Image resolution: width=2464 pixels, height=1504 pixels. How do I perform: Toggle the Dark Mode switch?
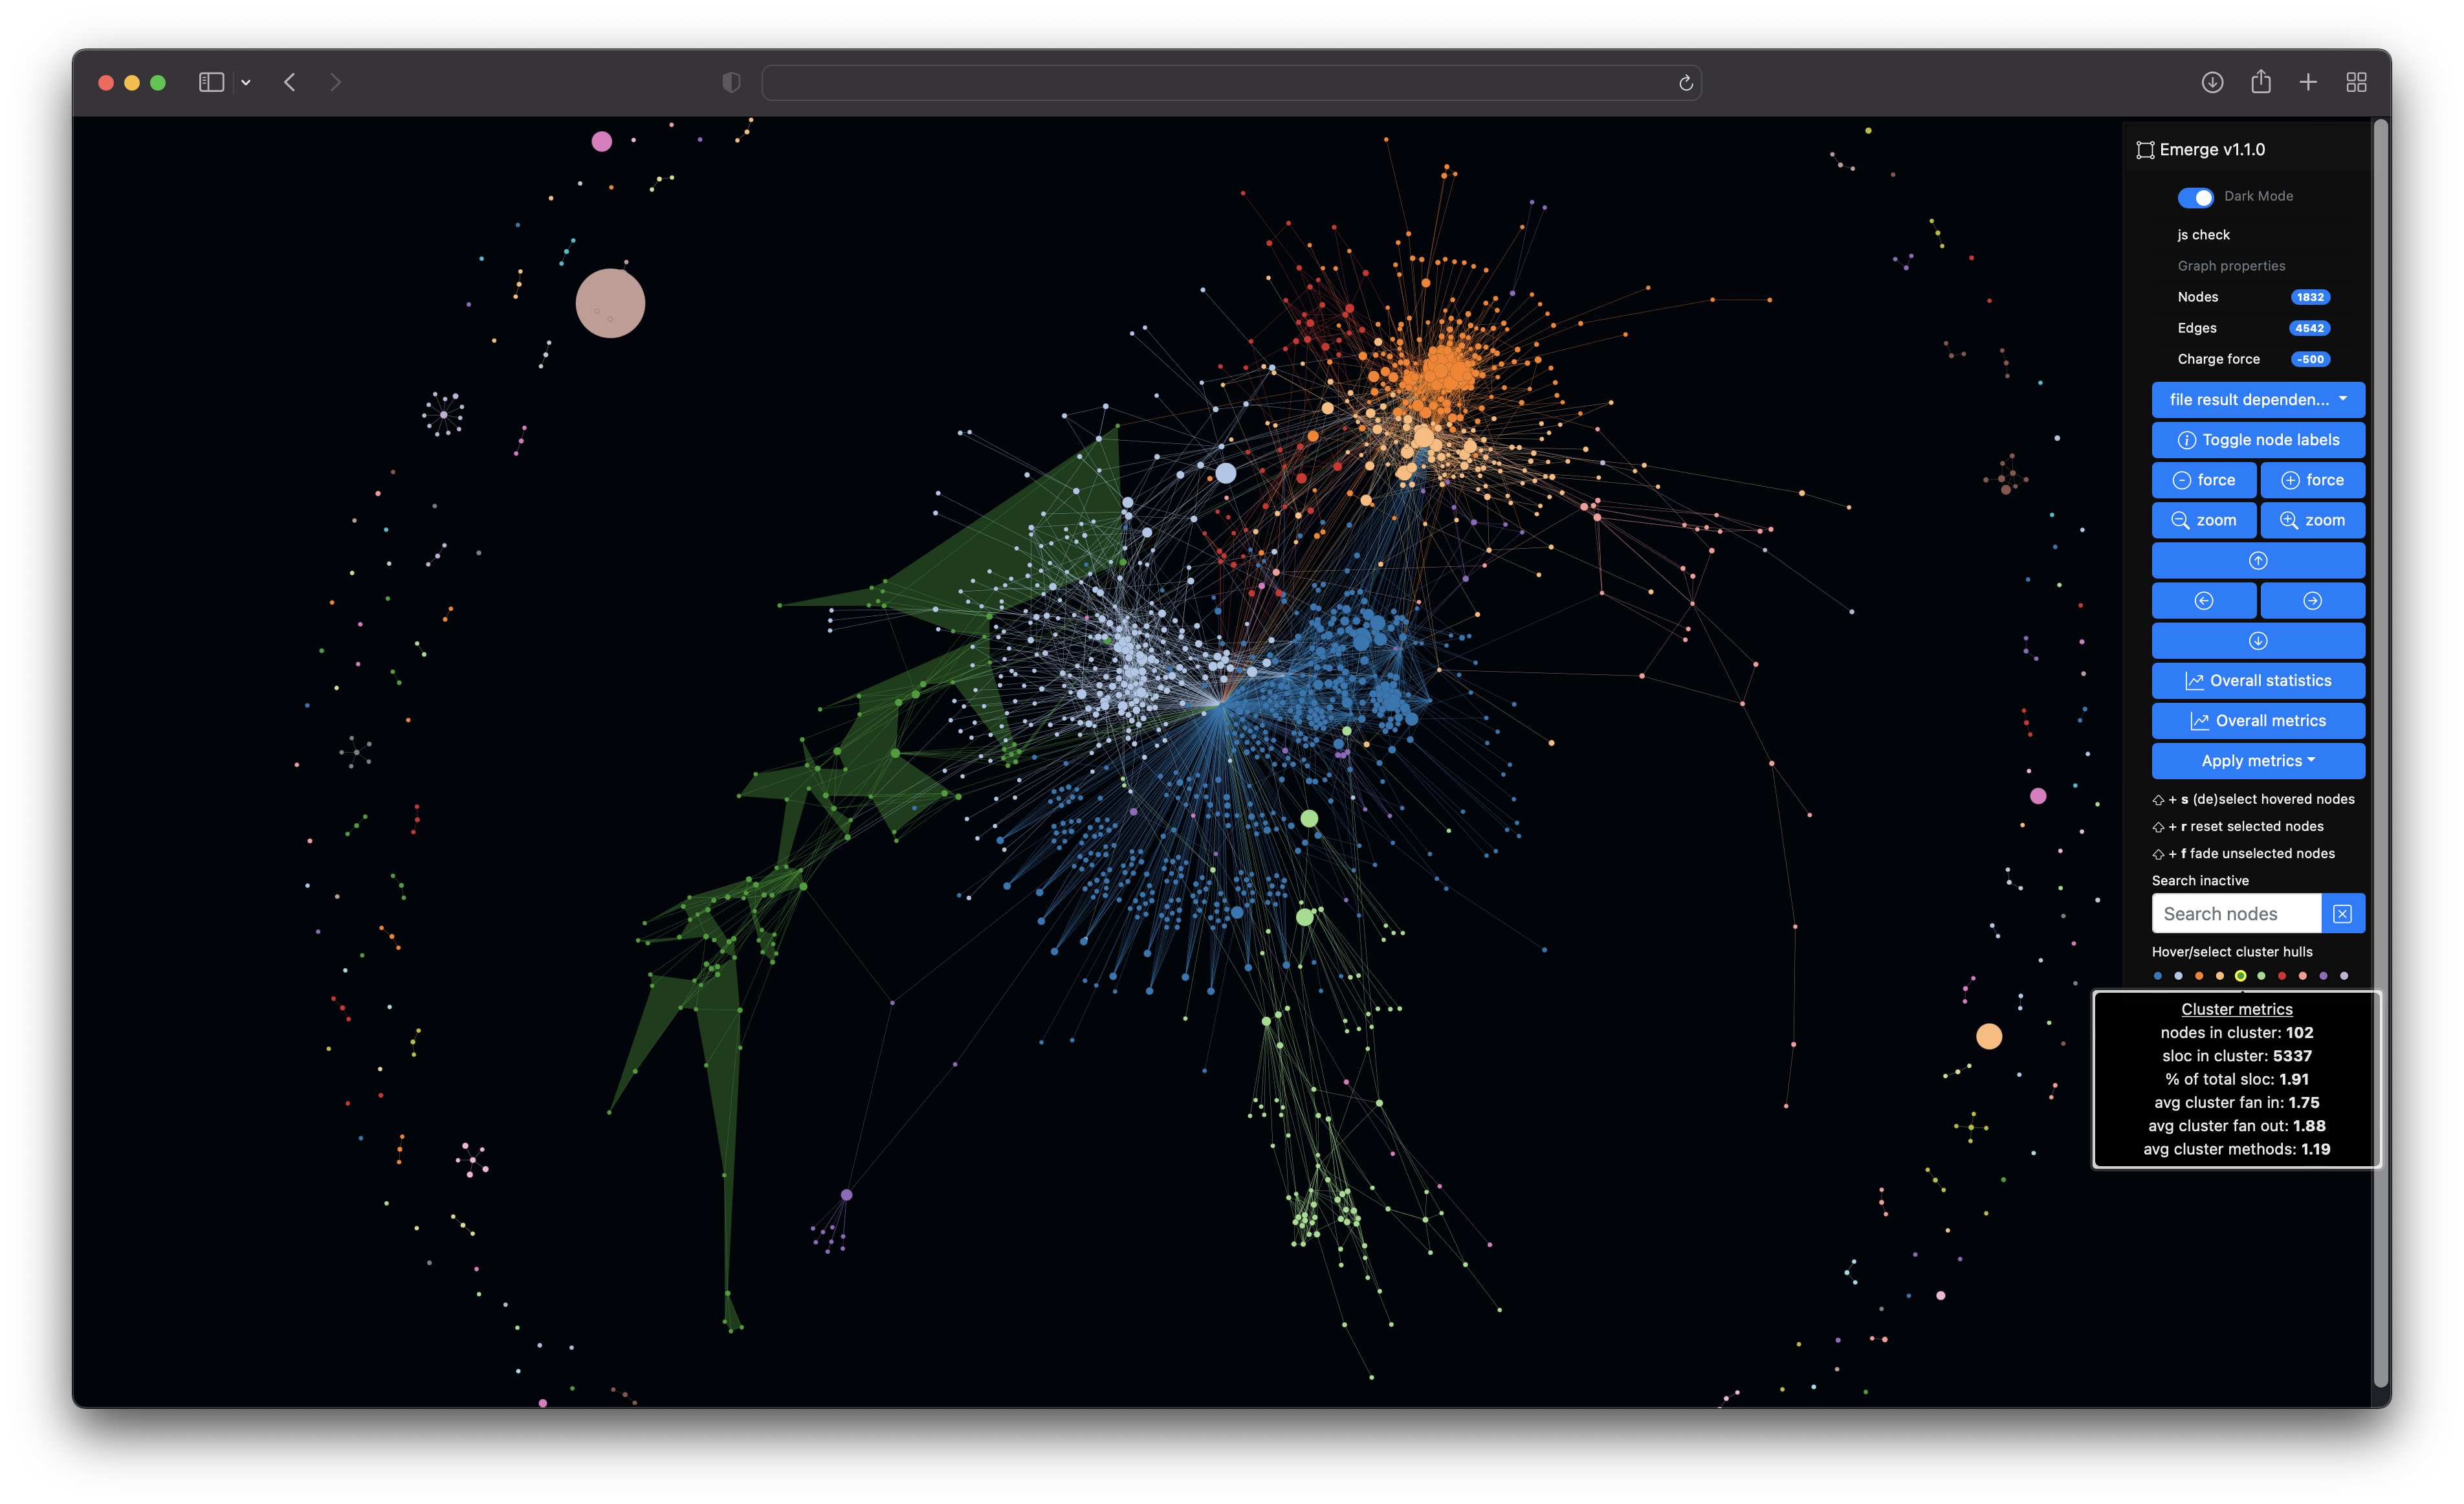click(x=2196, y=197)
